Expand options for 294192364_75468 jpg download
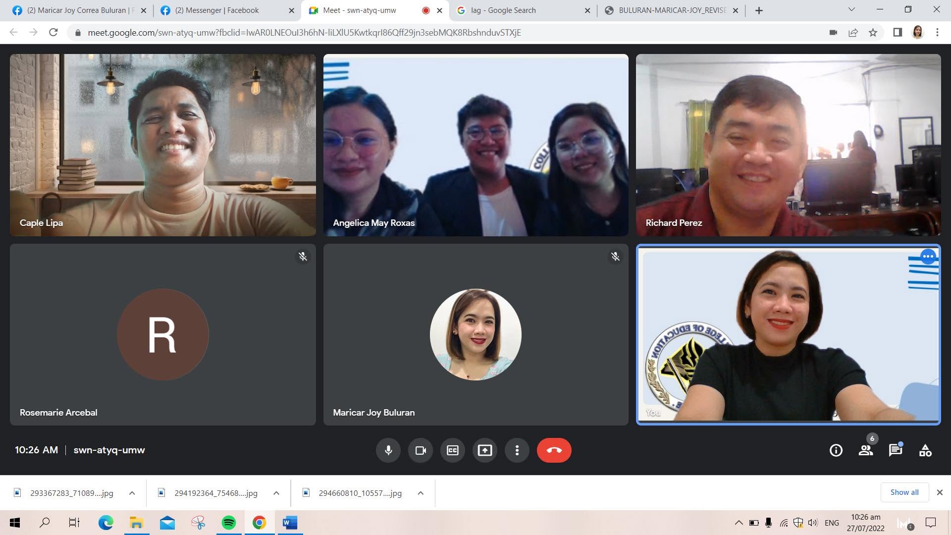The width and height of the screenshot is (951, 535). click(x=276, y=493)
